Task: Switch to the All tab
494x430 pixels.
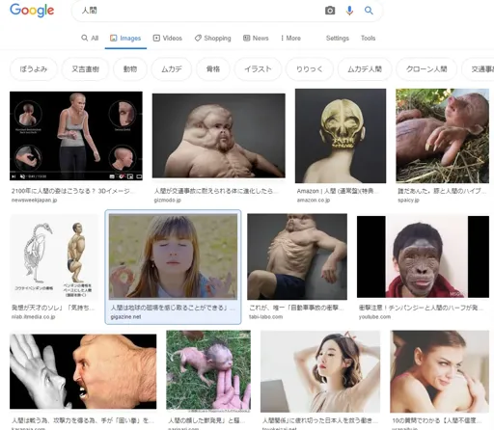Action: pos(90,38)
